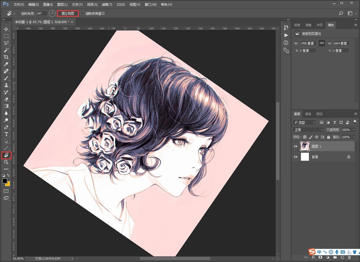Hide the 背景 layer visibility
360x262 pixels.
[x=296, y=157]
